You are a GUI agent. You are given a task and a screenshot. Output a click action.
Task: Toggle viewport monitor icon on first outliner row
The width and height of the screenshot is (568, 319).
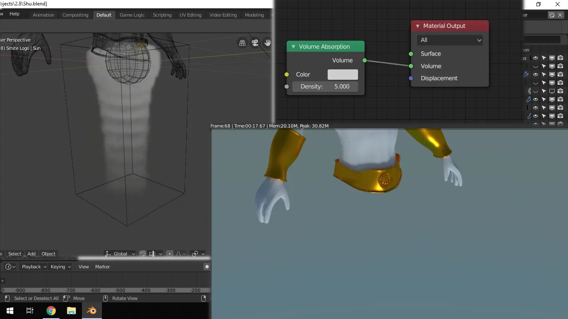click(552, 58)
